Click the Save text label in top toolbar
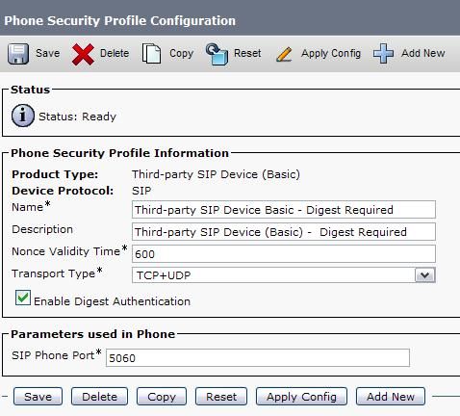Screen dimensions: 460x416 tap(47, 53)
